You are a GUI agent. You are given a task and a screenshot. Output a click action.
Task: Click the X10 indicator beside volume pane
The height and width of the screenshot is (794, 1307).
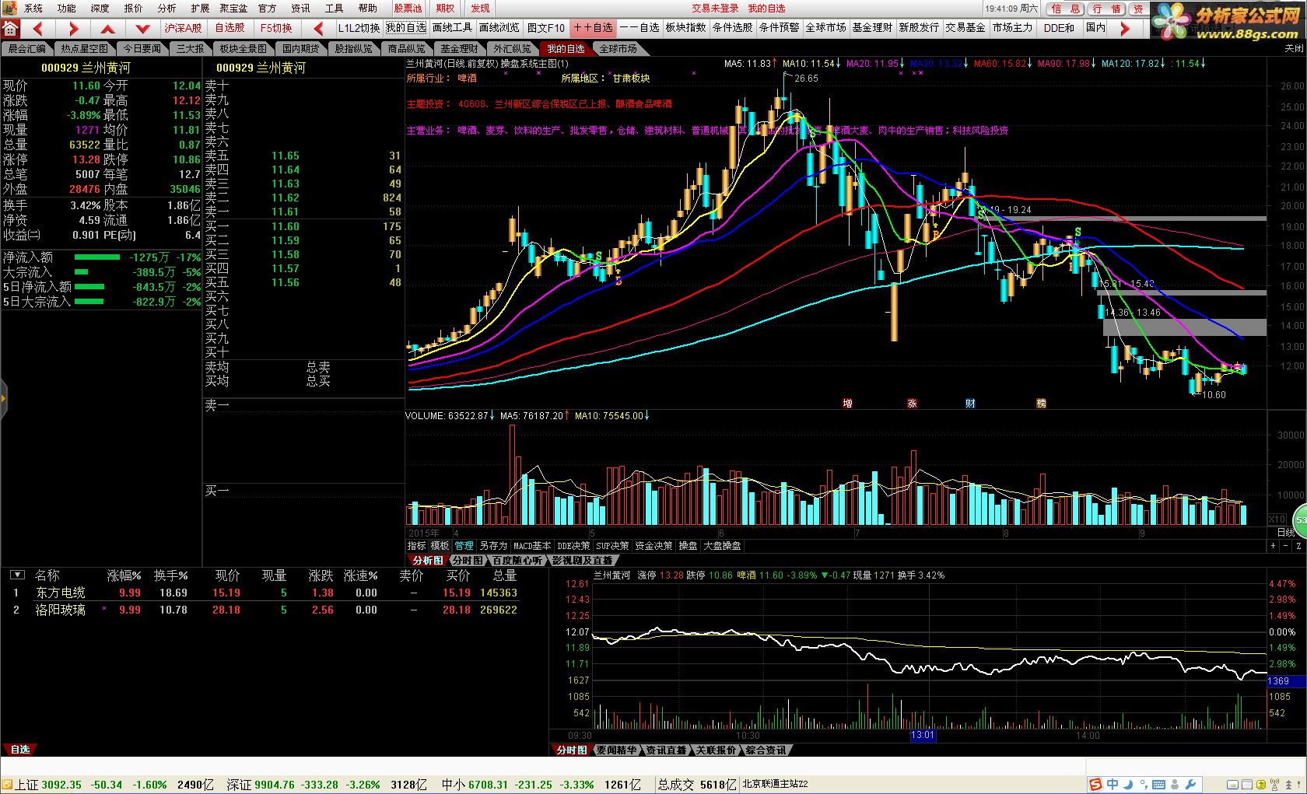click(x=1277, y=519)
